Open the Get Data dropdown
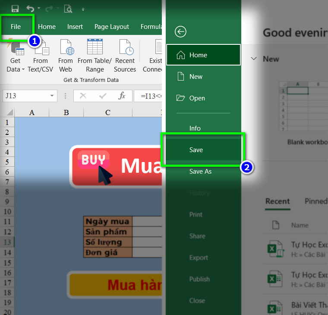The height and width of the screenshot is (315, 328). (16, 56)
